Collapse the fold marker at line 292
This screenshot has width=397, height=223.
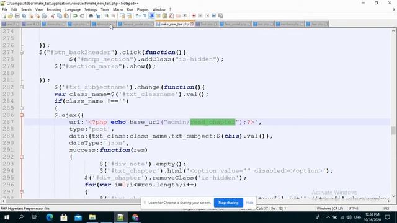pyautogui.click(x=22, y=157)
